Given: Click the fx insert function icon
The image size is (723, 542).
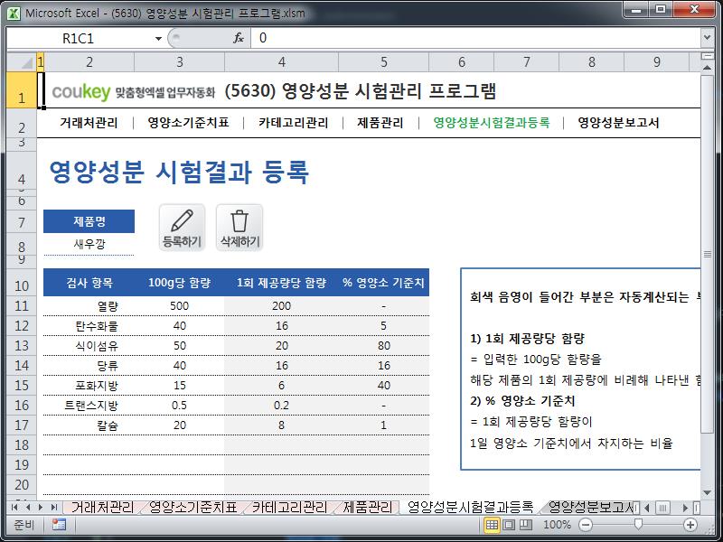Looking at the screenshot, I should click(239, 38).
